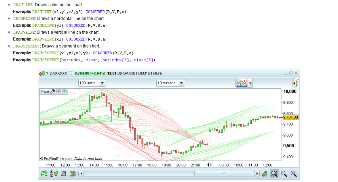Image resolution: width=338 pixels, height=182 pixels.
Task: Click the share chart icon at bottom left
Action: pos(44,174)
